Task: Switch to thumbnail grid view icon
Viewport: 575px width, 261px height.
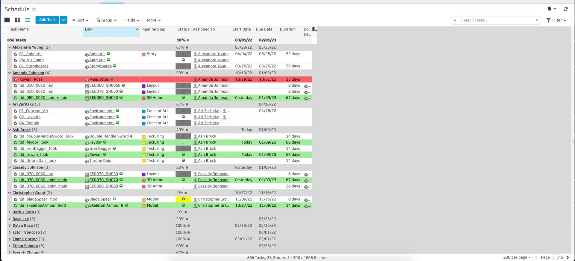Action: [x=17, y=20]
